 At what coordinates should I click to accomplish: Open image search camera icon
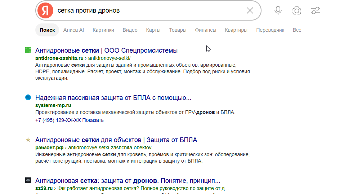coord(296,10)
